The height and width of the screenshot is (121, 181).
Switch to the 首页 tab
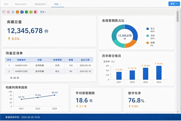point(6,4)
